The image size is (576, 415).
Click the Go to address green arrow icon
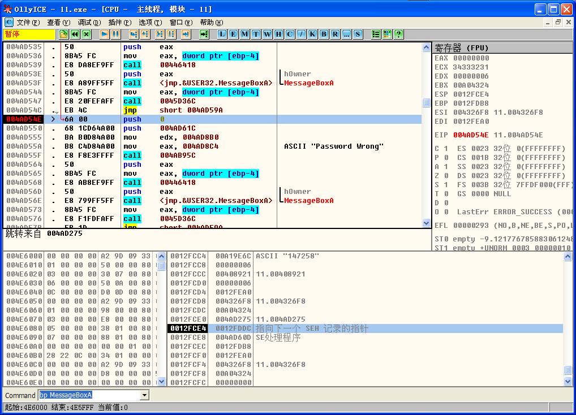[204, 34]
